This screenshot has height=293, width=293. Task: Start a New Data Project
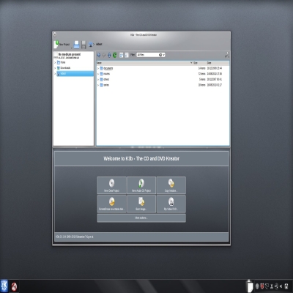[111, 185]
